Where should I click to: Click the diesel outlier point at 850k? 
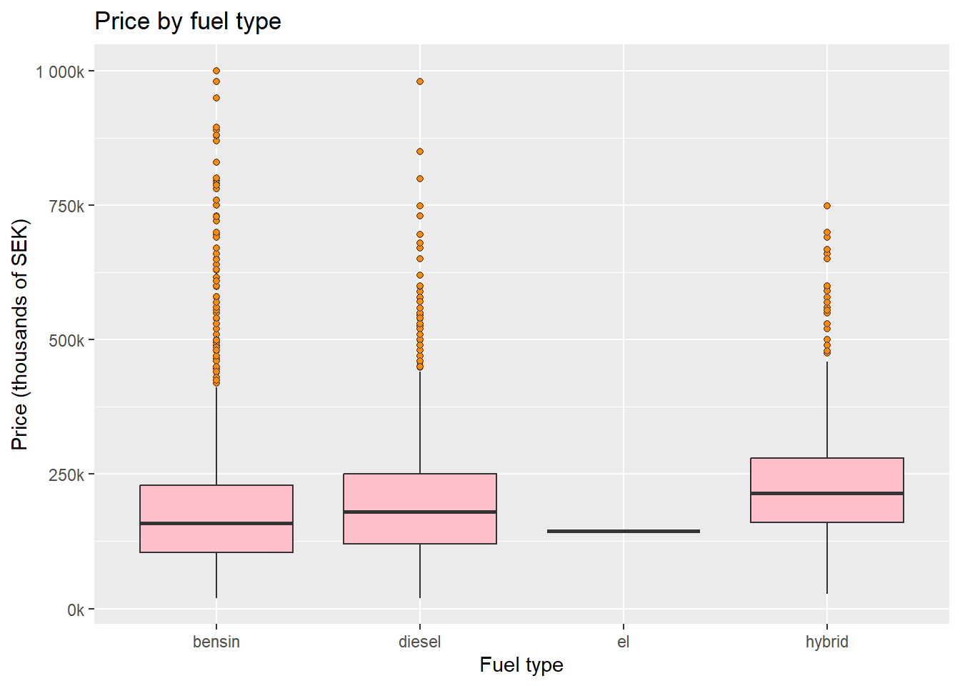(x=420, y=151)
